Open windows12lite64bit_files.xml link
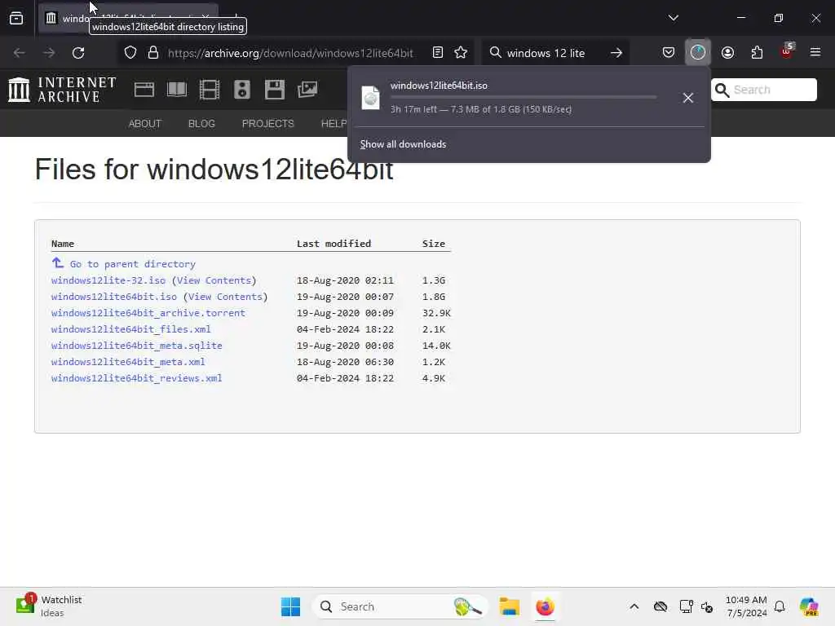 (x=131, y=329)
